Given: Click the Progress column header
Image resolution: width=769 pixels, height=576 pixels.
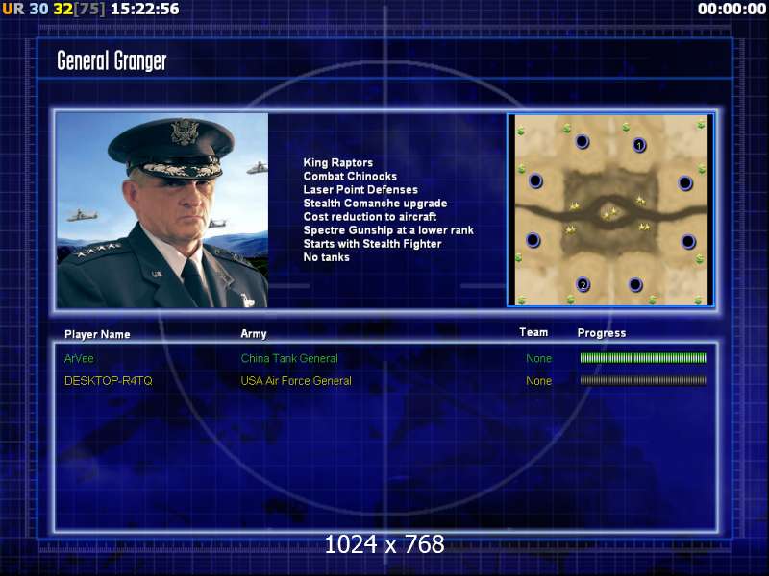Looking at the screenshot, I should [602, 333].
